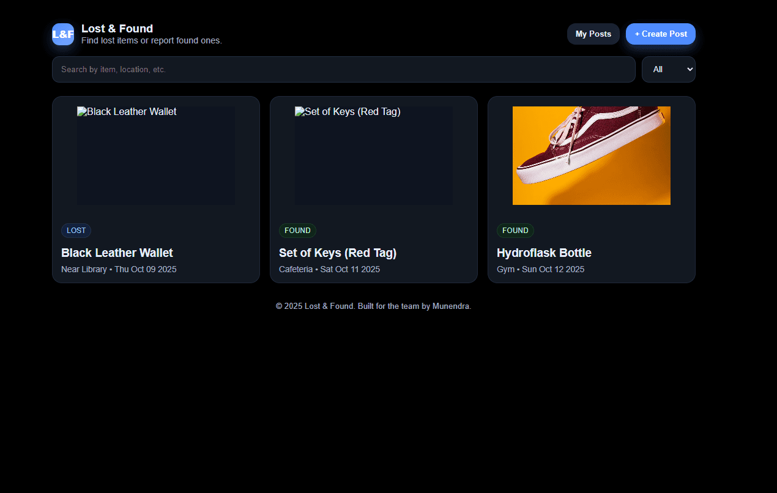Switch to My Posts view
This screenshot has height=493, width=777.
pos(593,34)
